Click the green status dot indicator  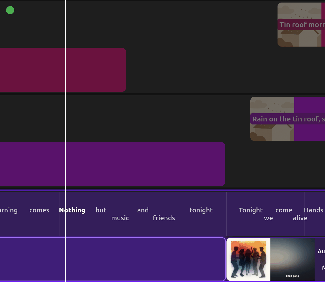click(10, 10)
